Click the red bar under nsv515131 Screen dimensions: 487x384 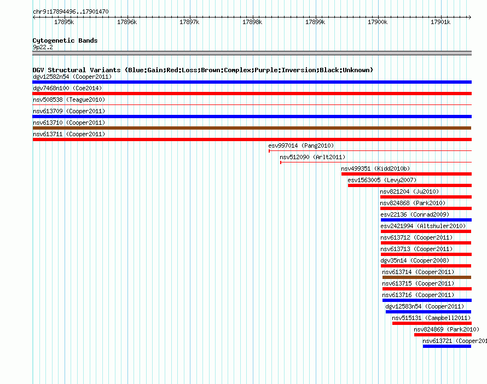pos(432,323)
